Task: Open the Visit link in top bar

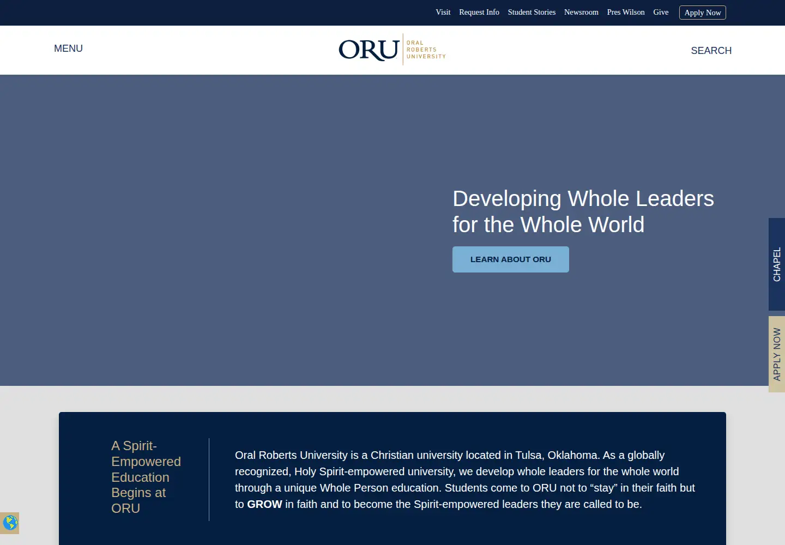Action: (x=443, y=12)
